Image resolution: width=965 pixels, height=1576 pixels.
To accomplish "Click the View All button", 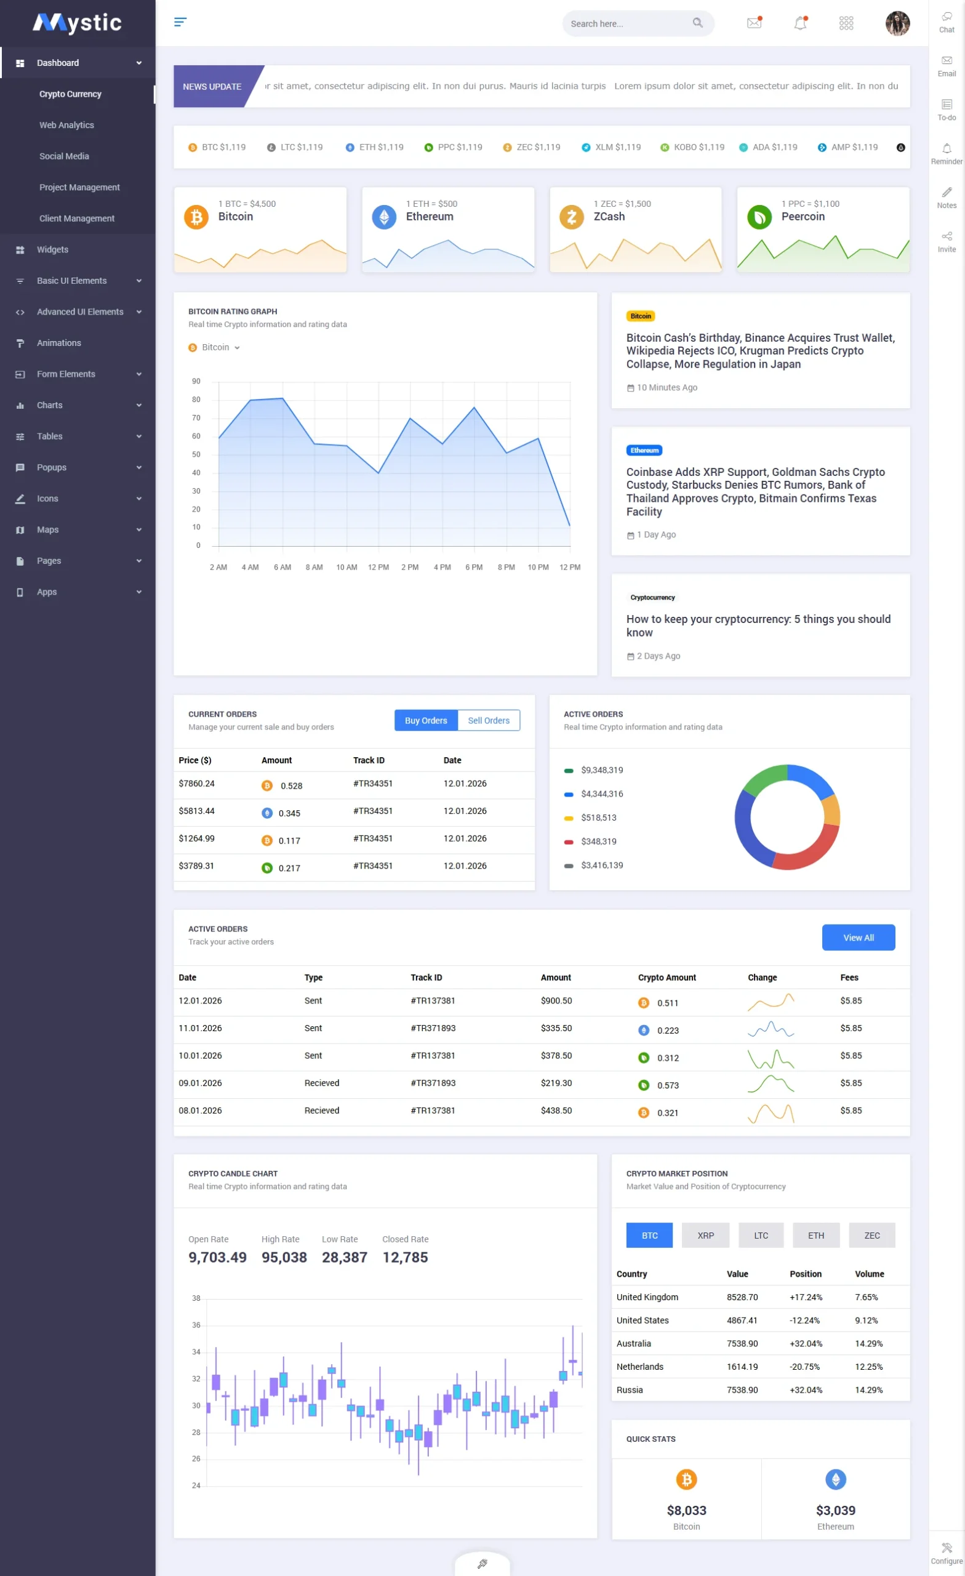I will [x=857, y=937].
